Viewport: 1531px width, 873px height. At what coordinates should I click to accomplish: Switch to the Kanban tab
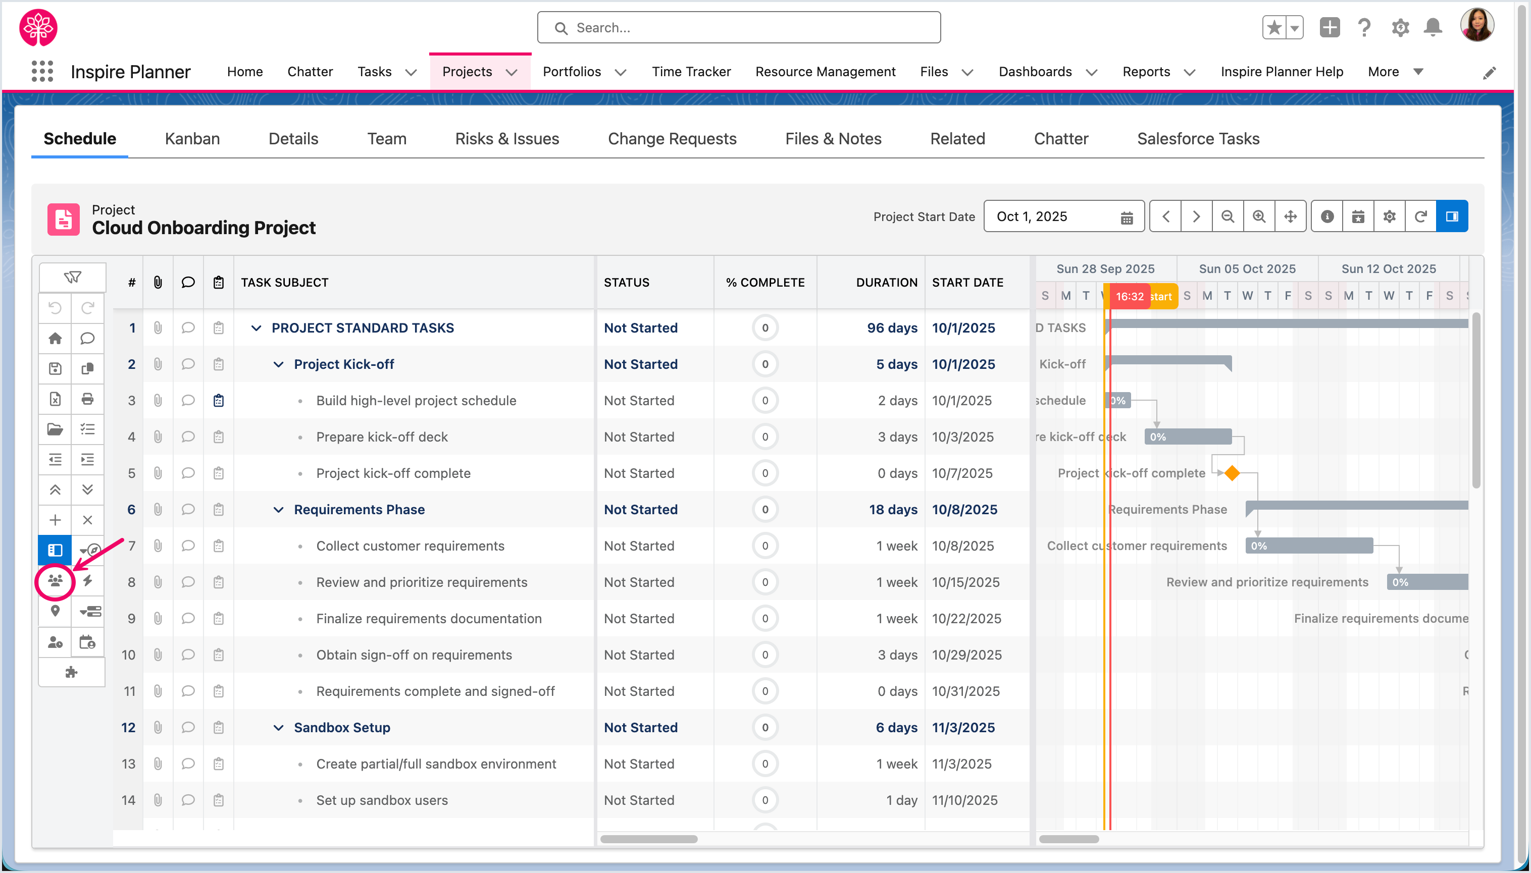point(192,138)
